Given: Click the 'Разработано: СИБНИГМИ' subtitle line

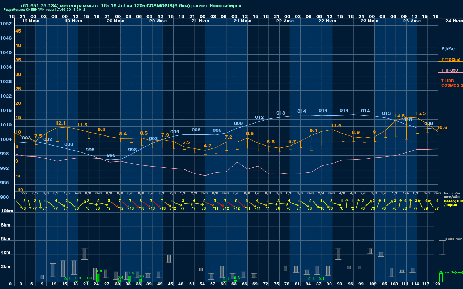Looking at the screenshot, I should (44, 10).
